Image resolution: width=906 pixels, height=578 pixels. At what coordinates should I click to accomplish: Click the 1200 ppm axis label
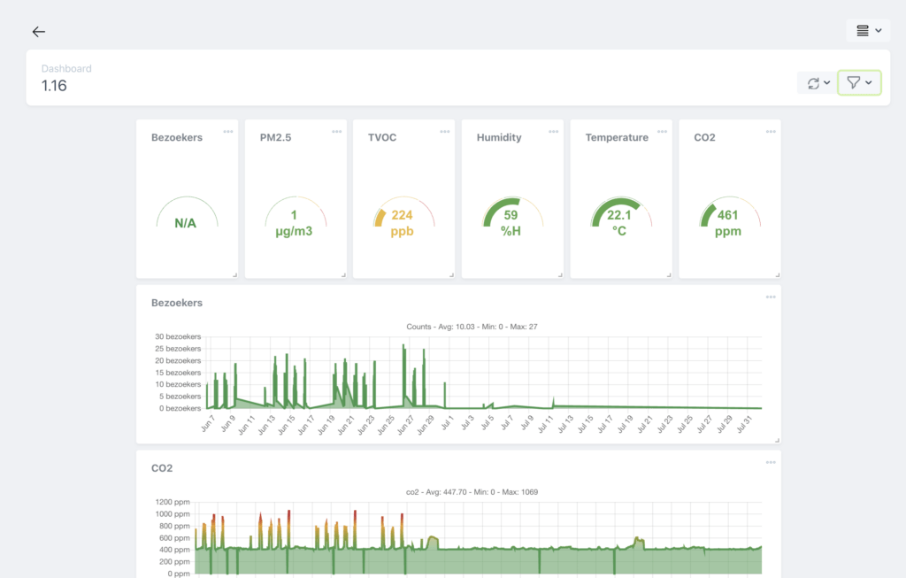[173, 502]
